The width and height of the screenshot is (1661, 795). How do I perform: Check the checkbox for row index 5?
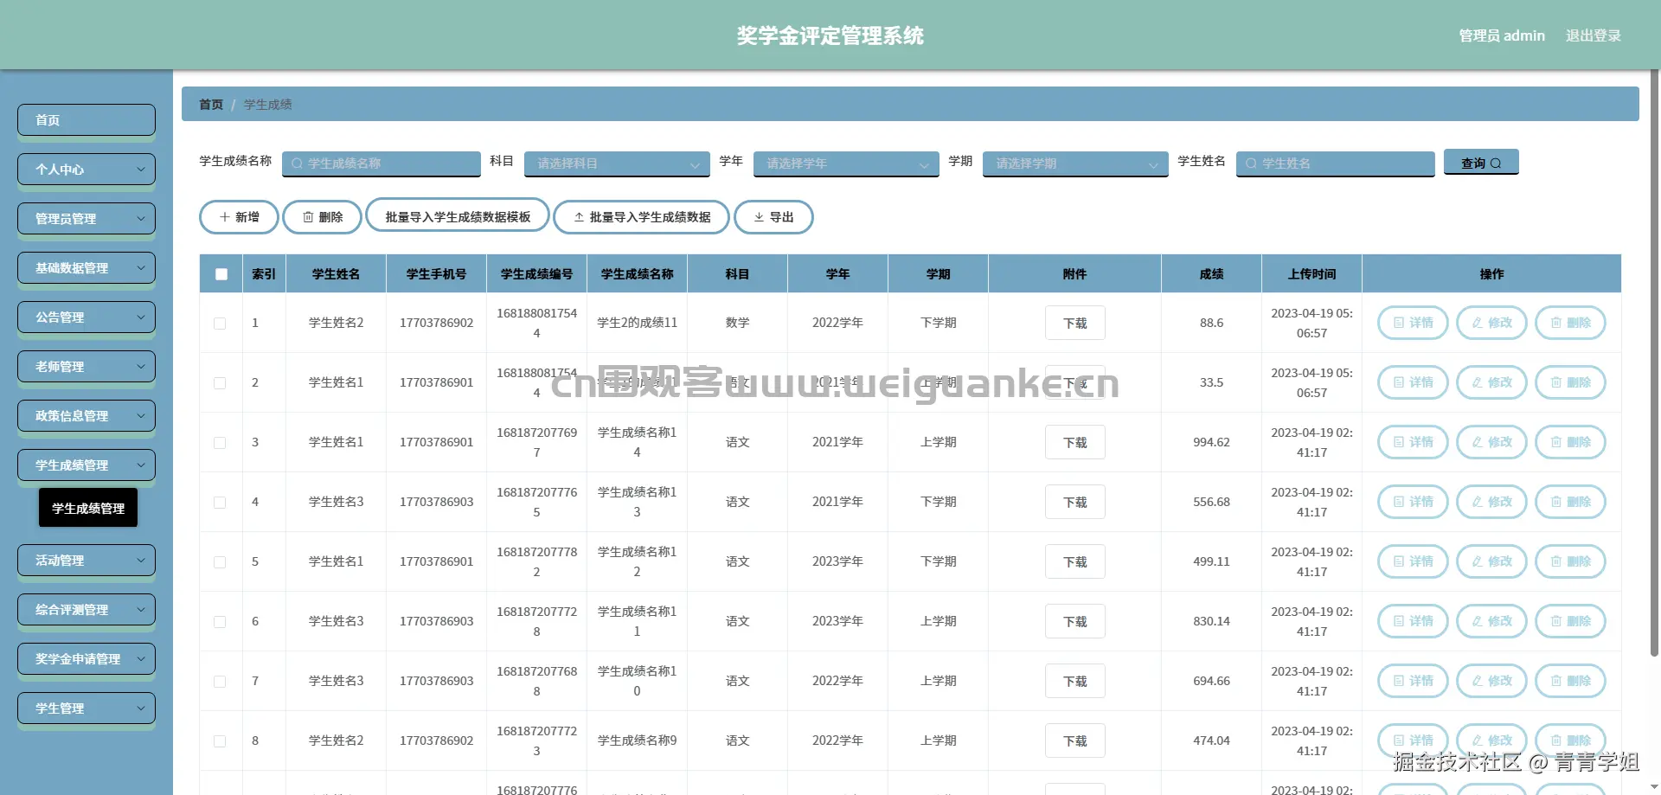coord(220,562)
